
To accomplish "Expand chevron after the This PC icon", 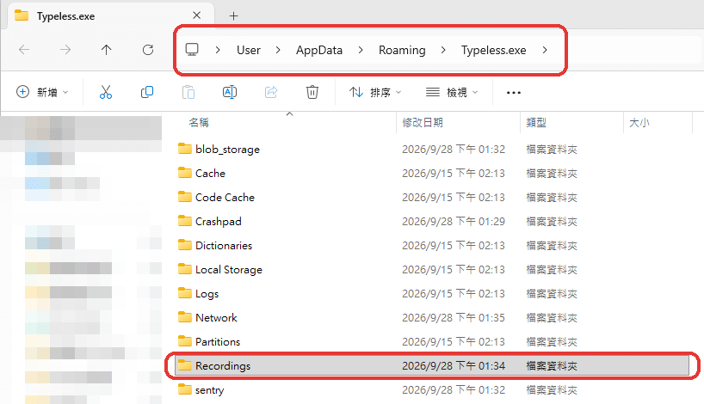I will point(218,50).
